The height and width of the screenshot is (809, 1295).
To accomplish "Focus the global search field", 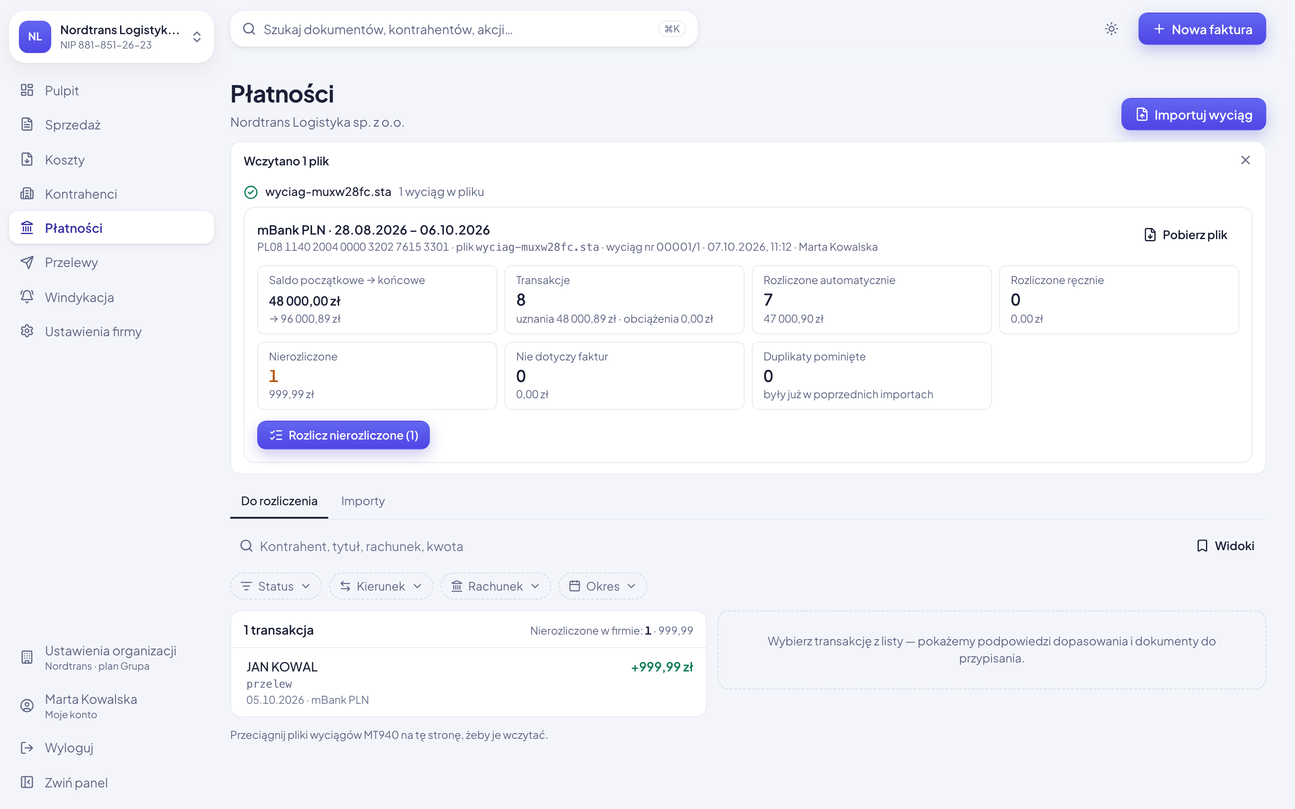I will point(464,29).
